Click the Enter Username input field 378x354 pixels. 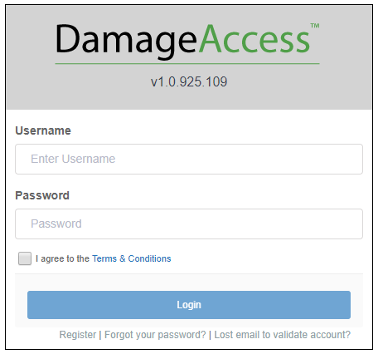point(189,159)
